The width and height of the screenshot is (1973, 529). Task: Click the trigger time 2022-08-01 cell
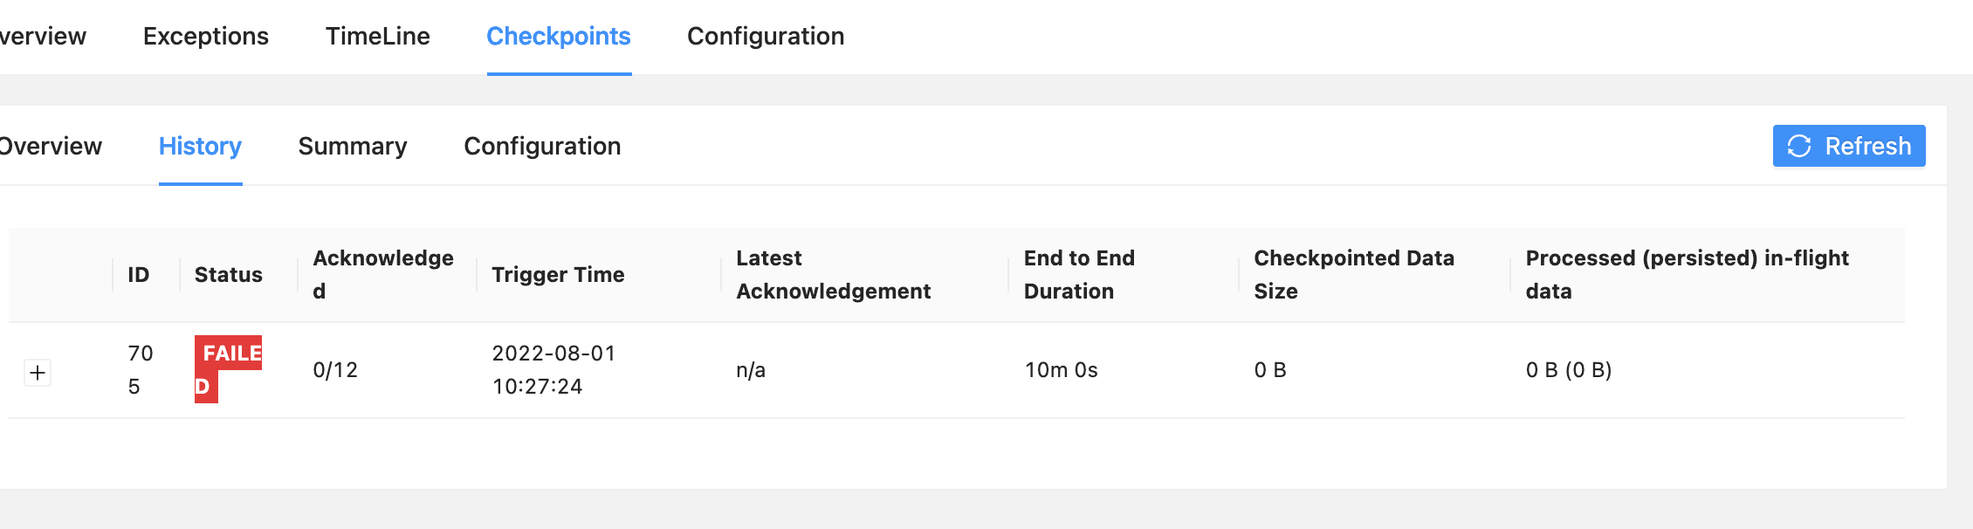click(554, 370)
